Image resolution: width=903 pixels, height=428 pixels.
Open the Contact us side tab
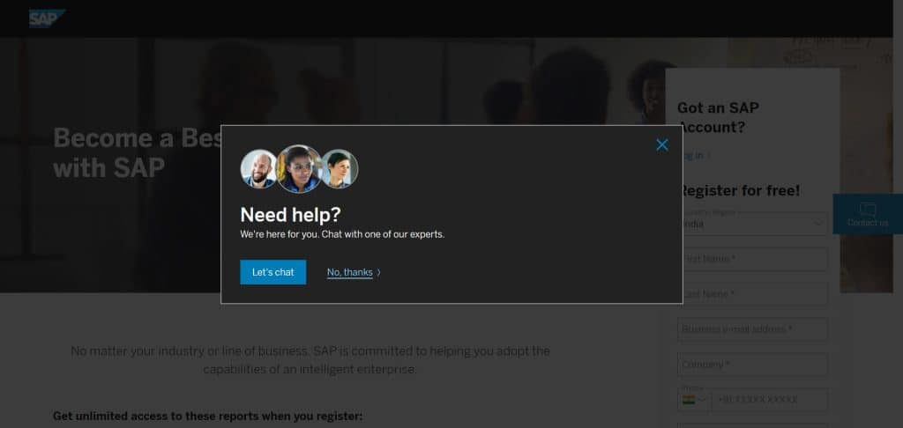pos(868,214)
